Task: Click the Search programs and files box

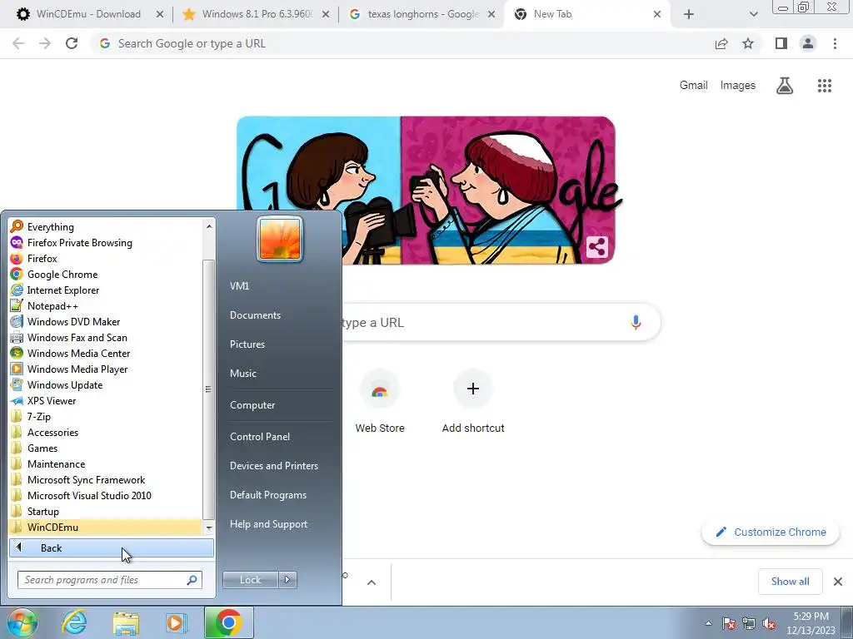Action: [110, 580]
